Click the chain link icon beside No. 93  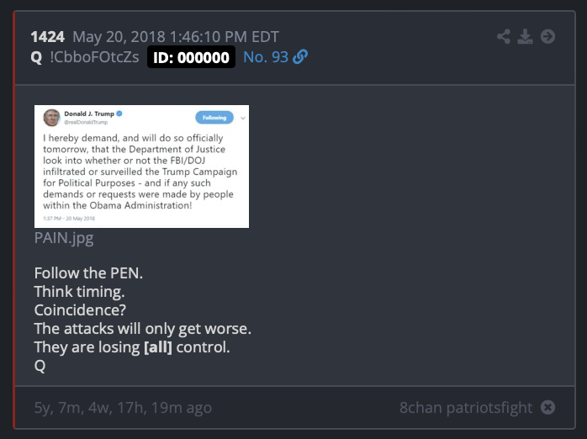click(300, 57)
